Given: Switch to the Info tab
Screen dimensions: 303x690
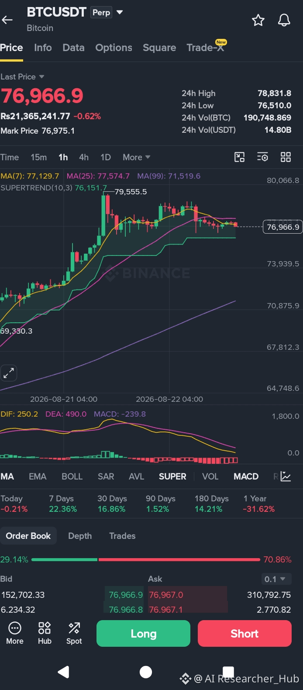Looking at the screenshot, I should 43,48.
